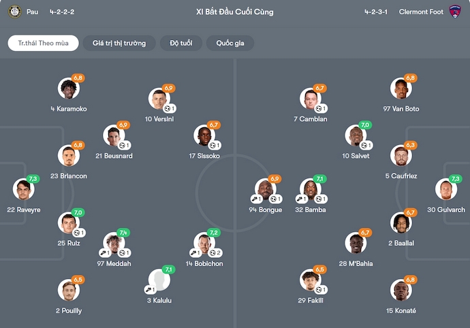This screenshot has height=328, width=470.
Task: Click Van Boto's player avatar
Action: [x=401, y=89]
